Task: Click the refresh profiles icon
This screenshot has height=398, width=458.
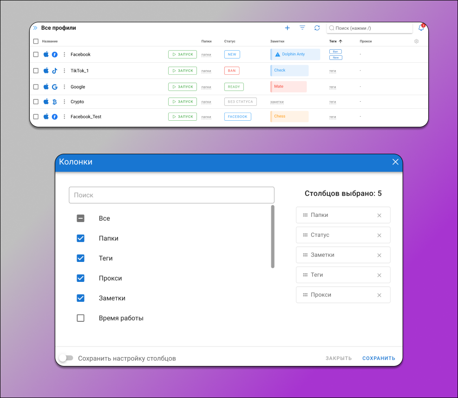Action: 317,28
